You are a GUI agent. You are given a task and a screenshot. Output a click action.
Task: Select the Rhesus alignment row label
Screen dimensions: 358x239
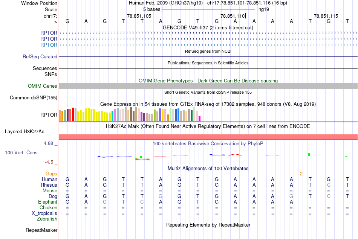pos(49,185)
